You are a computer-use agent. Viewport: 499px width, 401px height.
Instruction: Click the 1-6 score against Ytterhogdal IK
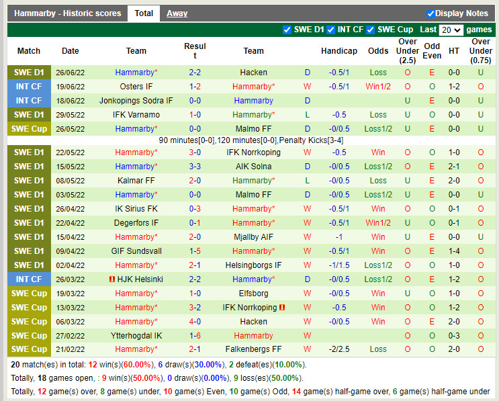coord(195,336)
